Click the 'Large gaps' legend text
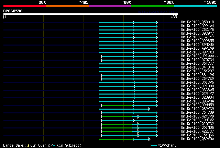The image size is (220, 148). 14,145
